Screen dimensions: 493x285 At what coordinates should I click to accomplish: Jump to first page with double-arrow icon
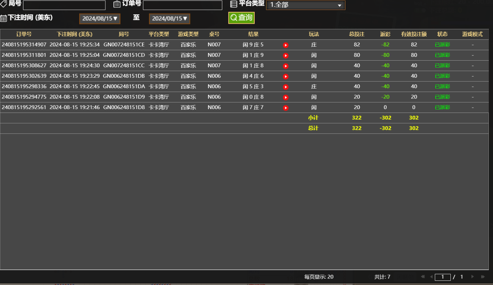[x=423, y=276]
